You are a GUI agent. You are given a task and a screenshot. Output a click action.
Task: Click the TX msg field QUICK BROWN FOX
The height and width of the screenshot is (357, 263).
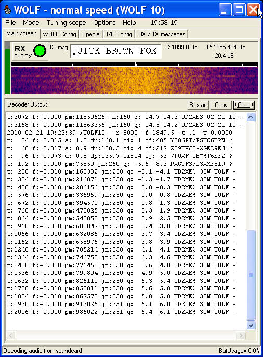point(115,51)
